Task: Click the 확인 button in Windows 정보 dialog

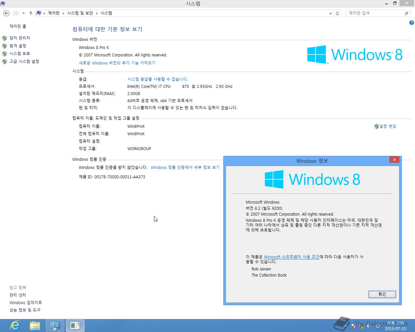Action: click(x=382, y=294)
